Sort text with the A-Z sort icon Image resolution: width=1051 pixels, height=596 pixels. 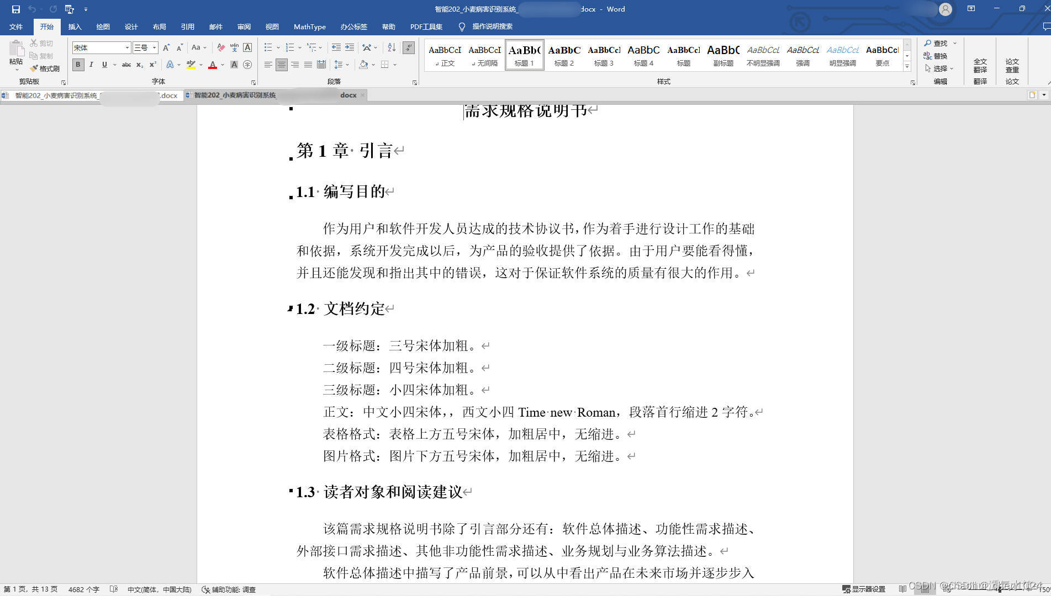point(392,47)
